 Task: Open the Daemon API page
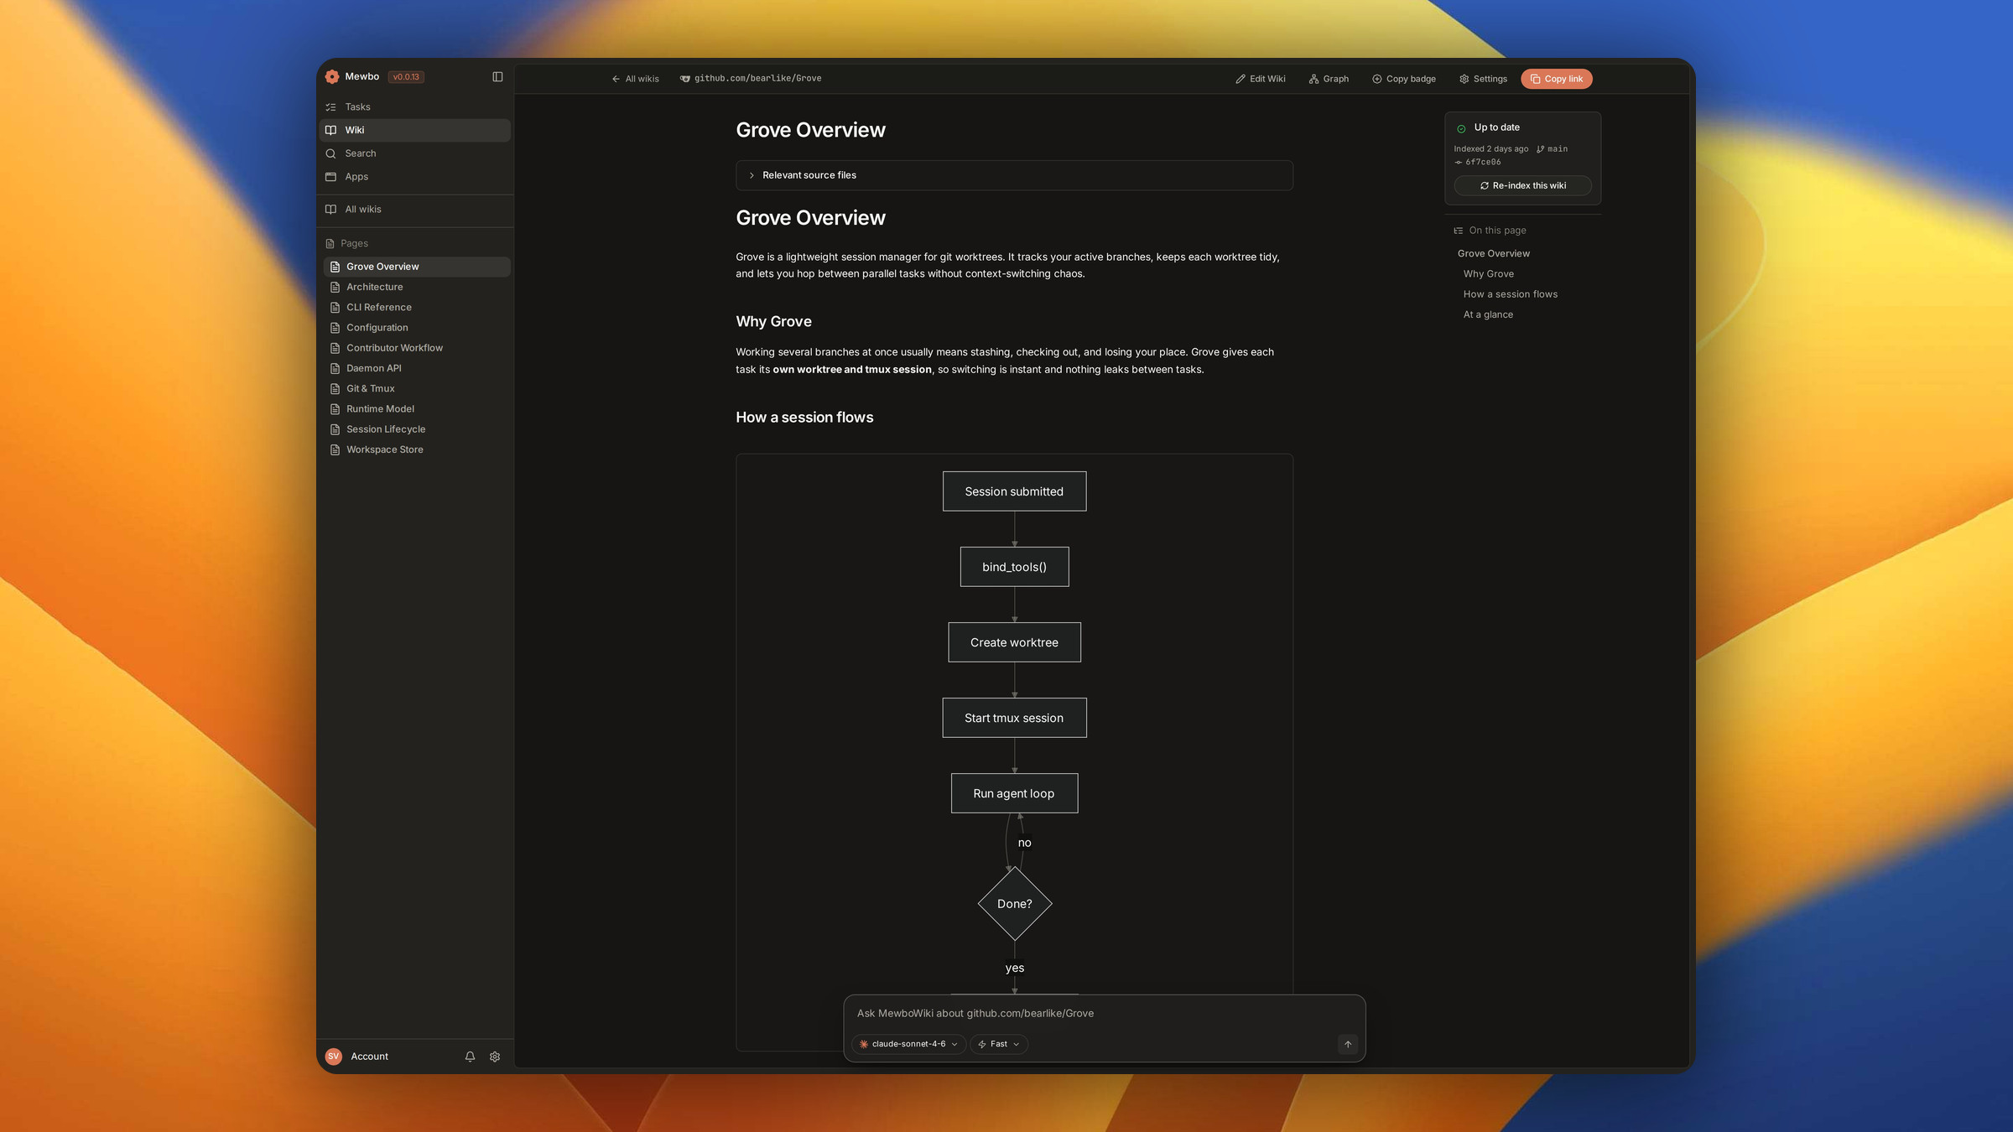[417, 368]
